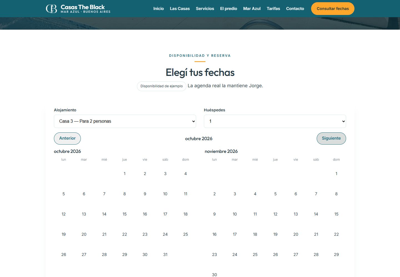Advance the calendar with Siguiente
The height and width of the screenshot is (277, 400).
pyautogui.click(x=331, y=138)
